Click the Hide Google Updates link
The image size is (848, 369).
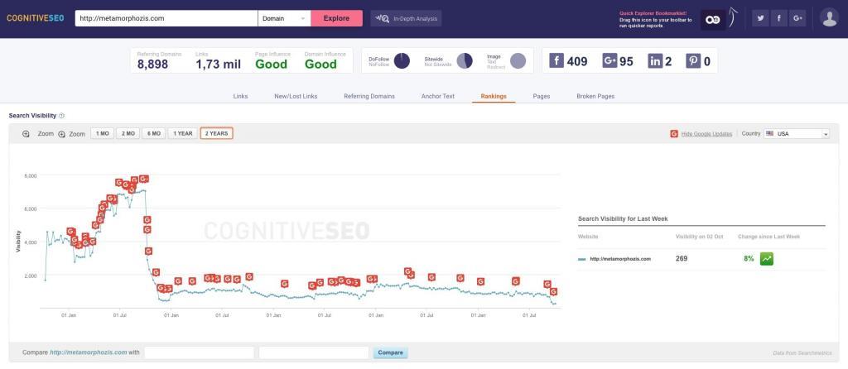coord(707,133)
